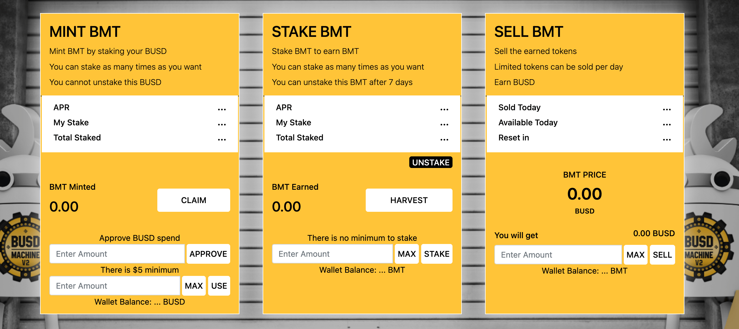Click Total Staked label in Mint BMT
The image size is (739, 329).
coord(77,138)
